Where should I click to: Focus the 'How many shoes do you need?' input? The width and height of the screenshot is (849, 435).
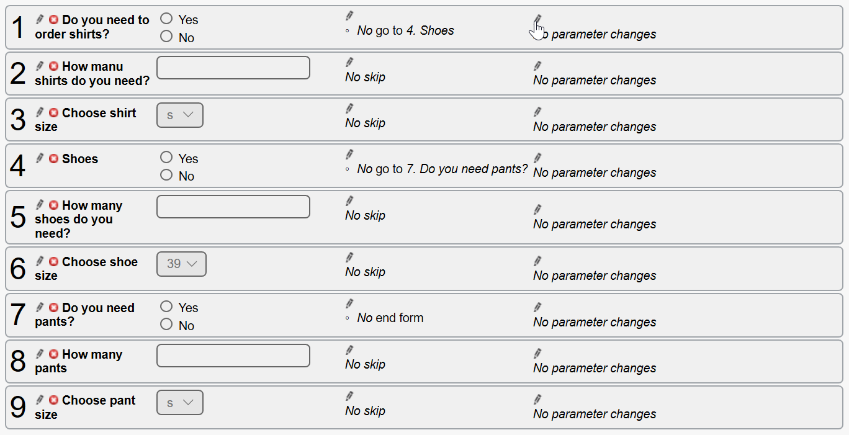(x=233, y=207)
